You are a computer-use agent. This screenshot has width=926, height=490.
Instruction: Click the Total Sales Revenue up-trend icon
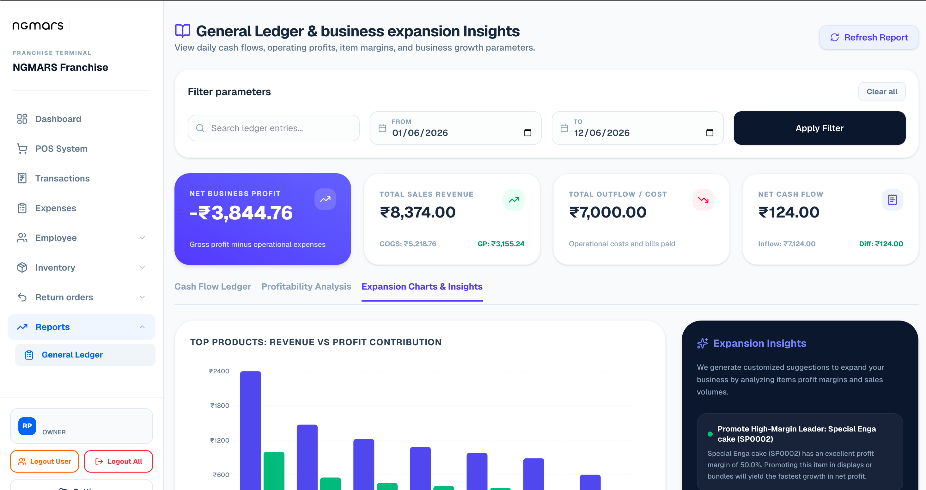[514, 200]
